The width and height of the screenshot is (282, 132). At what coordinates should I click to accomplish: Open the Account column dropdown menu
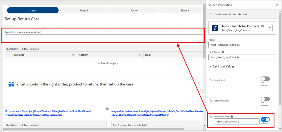[x=140, y=55]
